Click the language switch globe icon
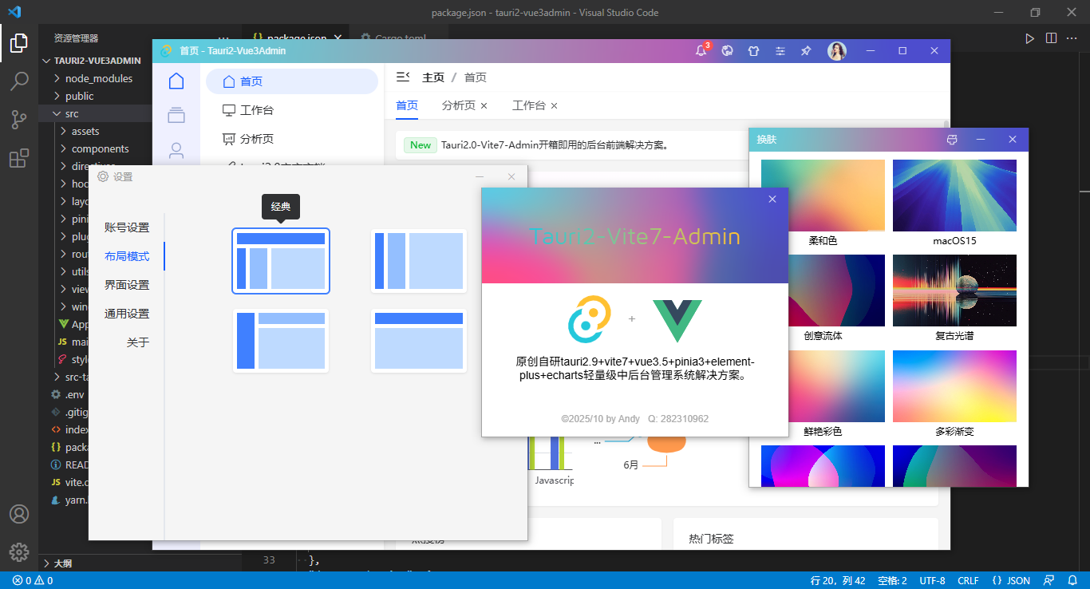1090x589 pixels. (x=727, y=50)
